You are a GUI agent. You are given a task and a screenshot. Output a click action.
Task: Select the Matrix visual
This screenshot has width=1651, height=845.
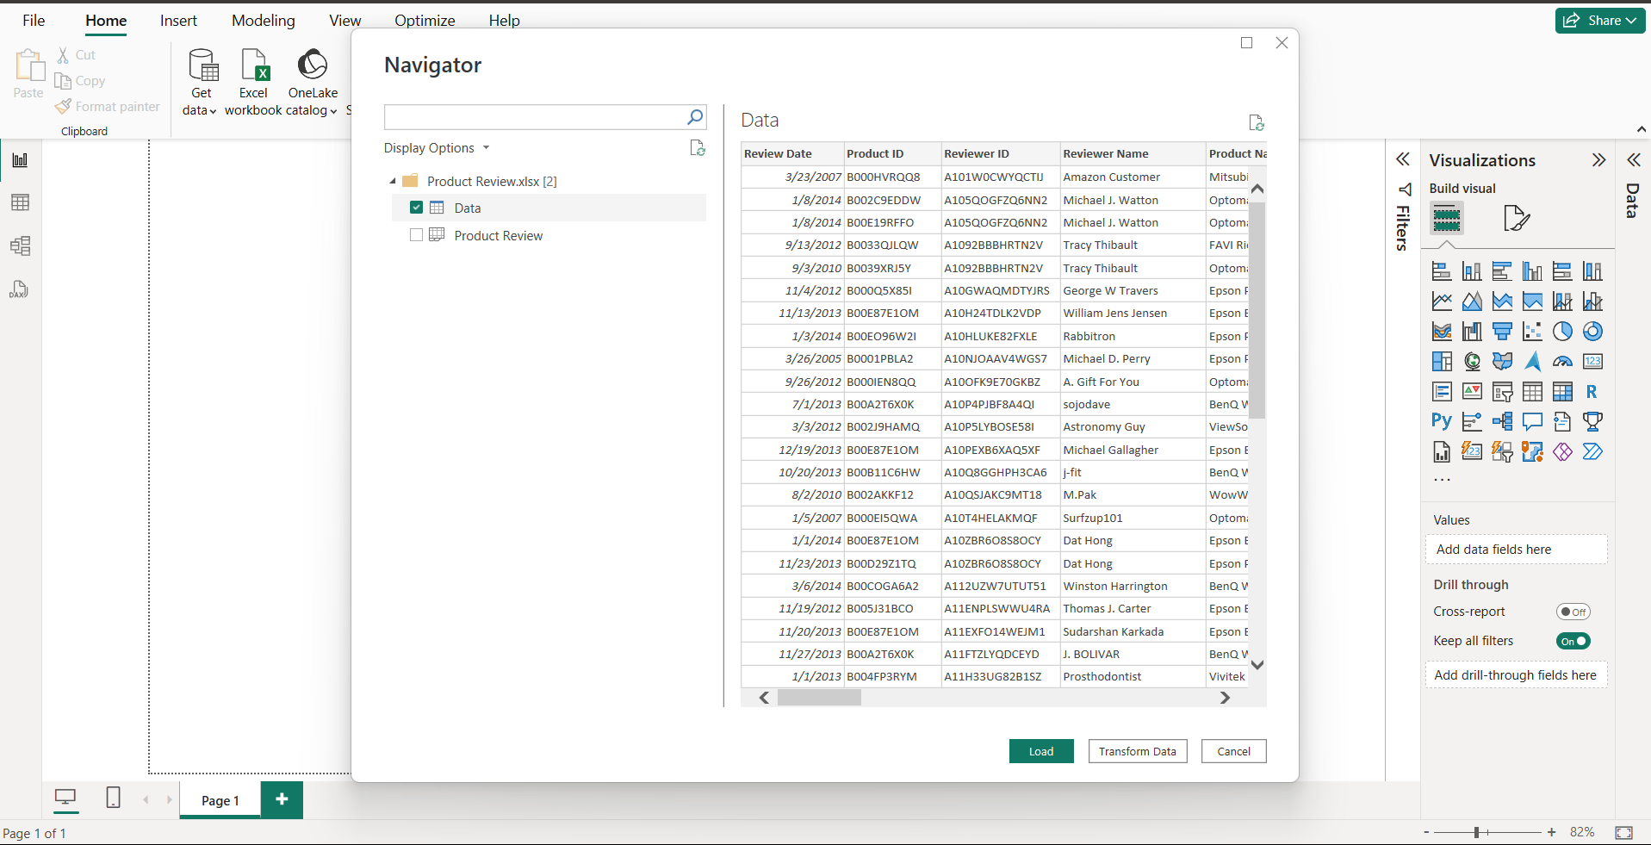pyautogui.click(x=1562, y=392)
